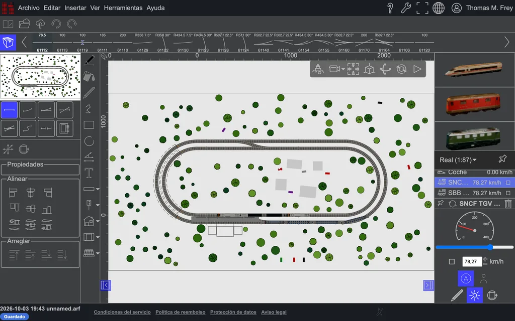Image resolution: width=515 pixels, height=321 pixels.
Task: Toggle the pin next to SNCF TGV
Action: coord(441,204)
